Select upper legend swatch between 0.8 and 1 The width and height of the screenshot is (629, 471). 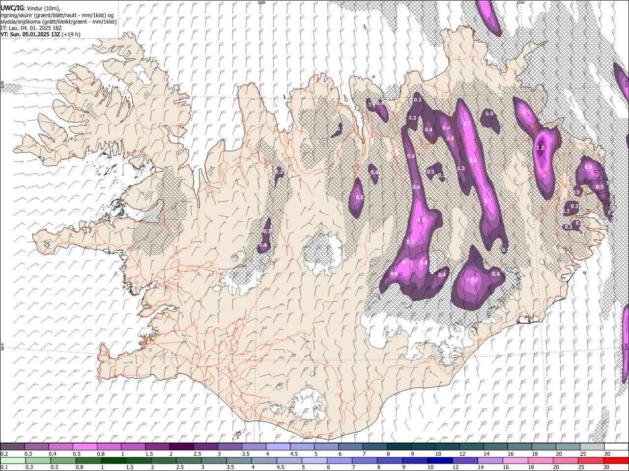(109, 446)
